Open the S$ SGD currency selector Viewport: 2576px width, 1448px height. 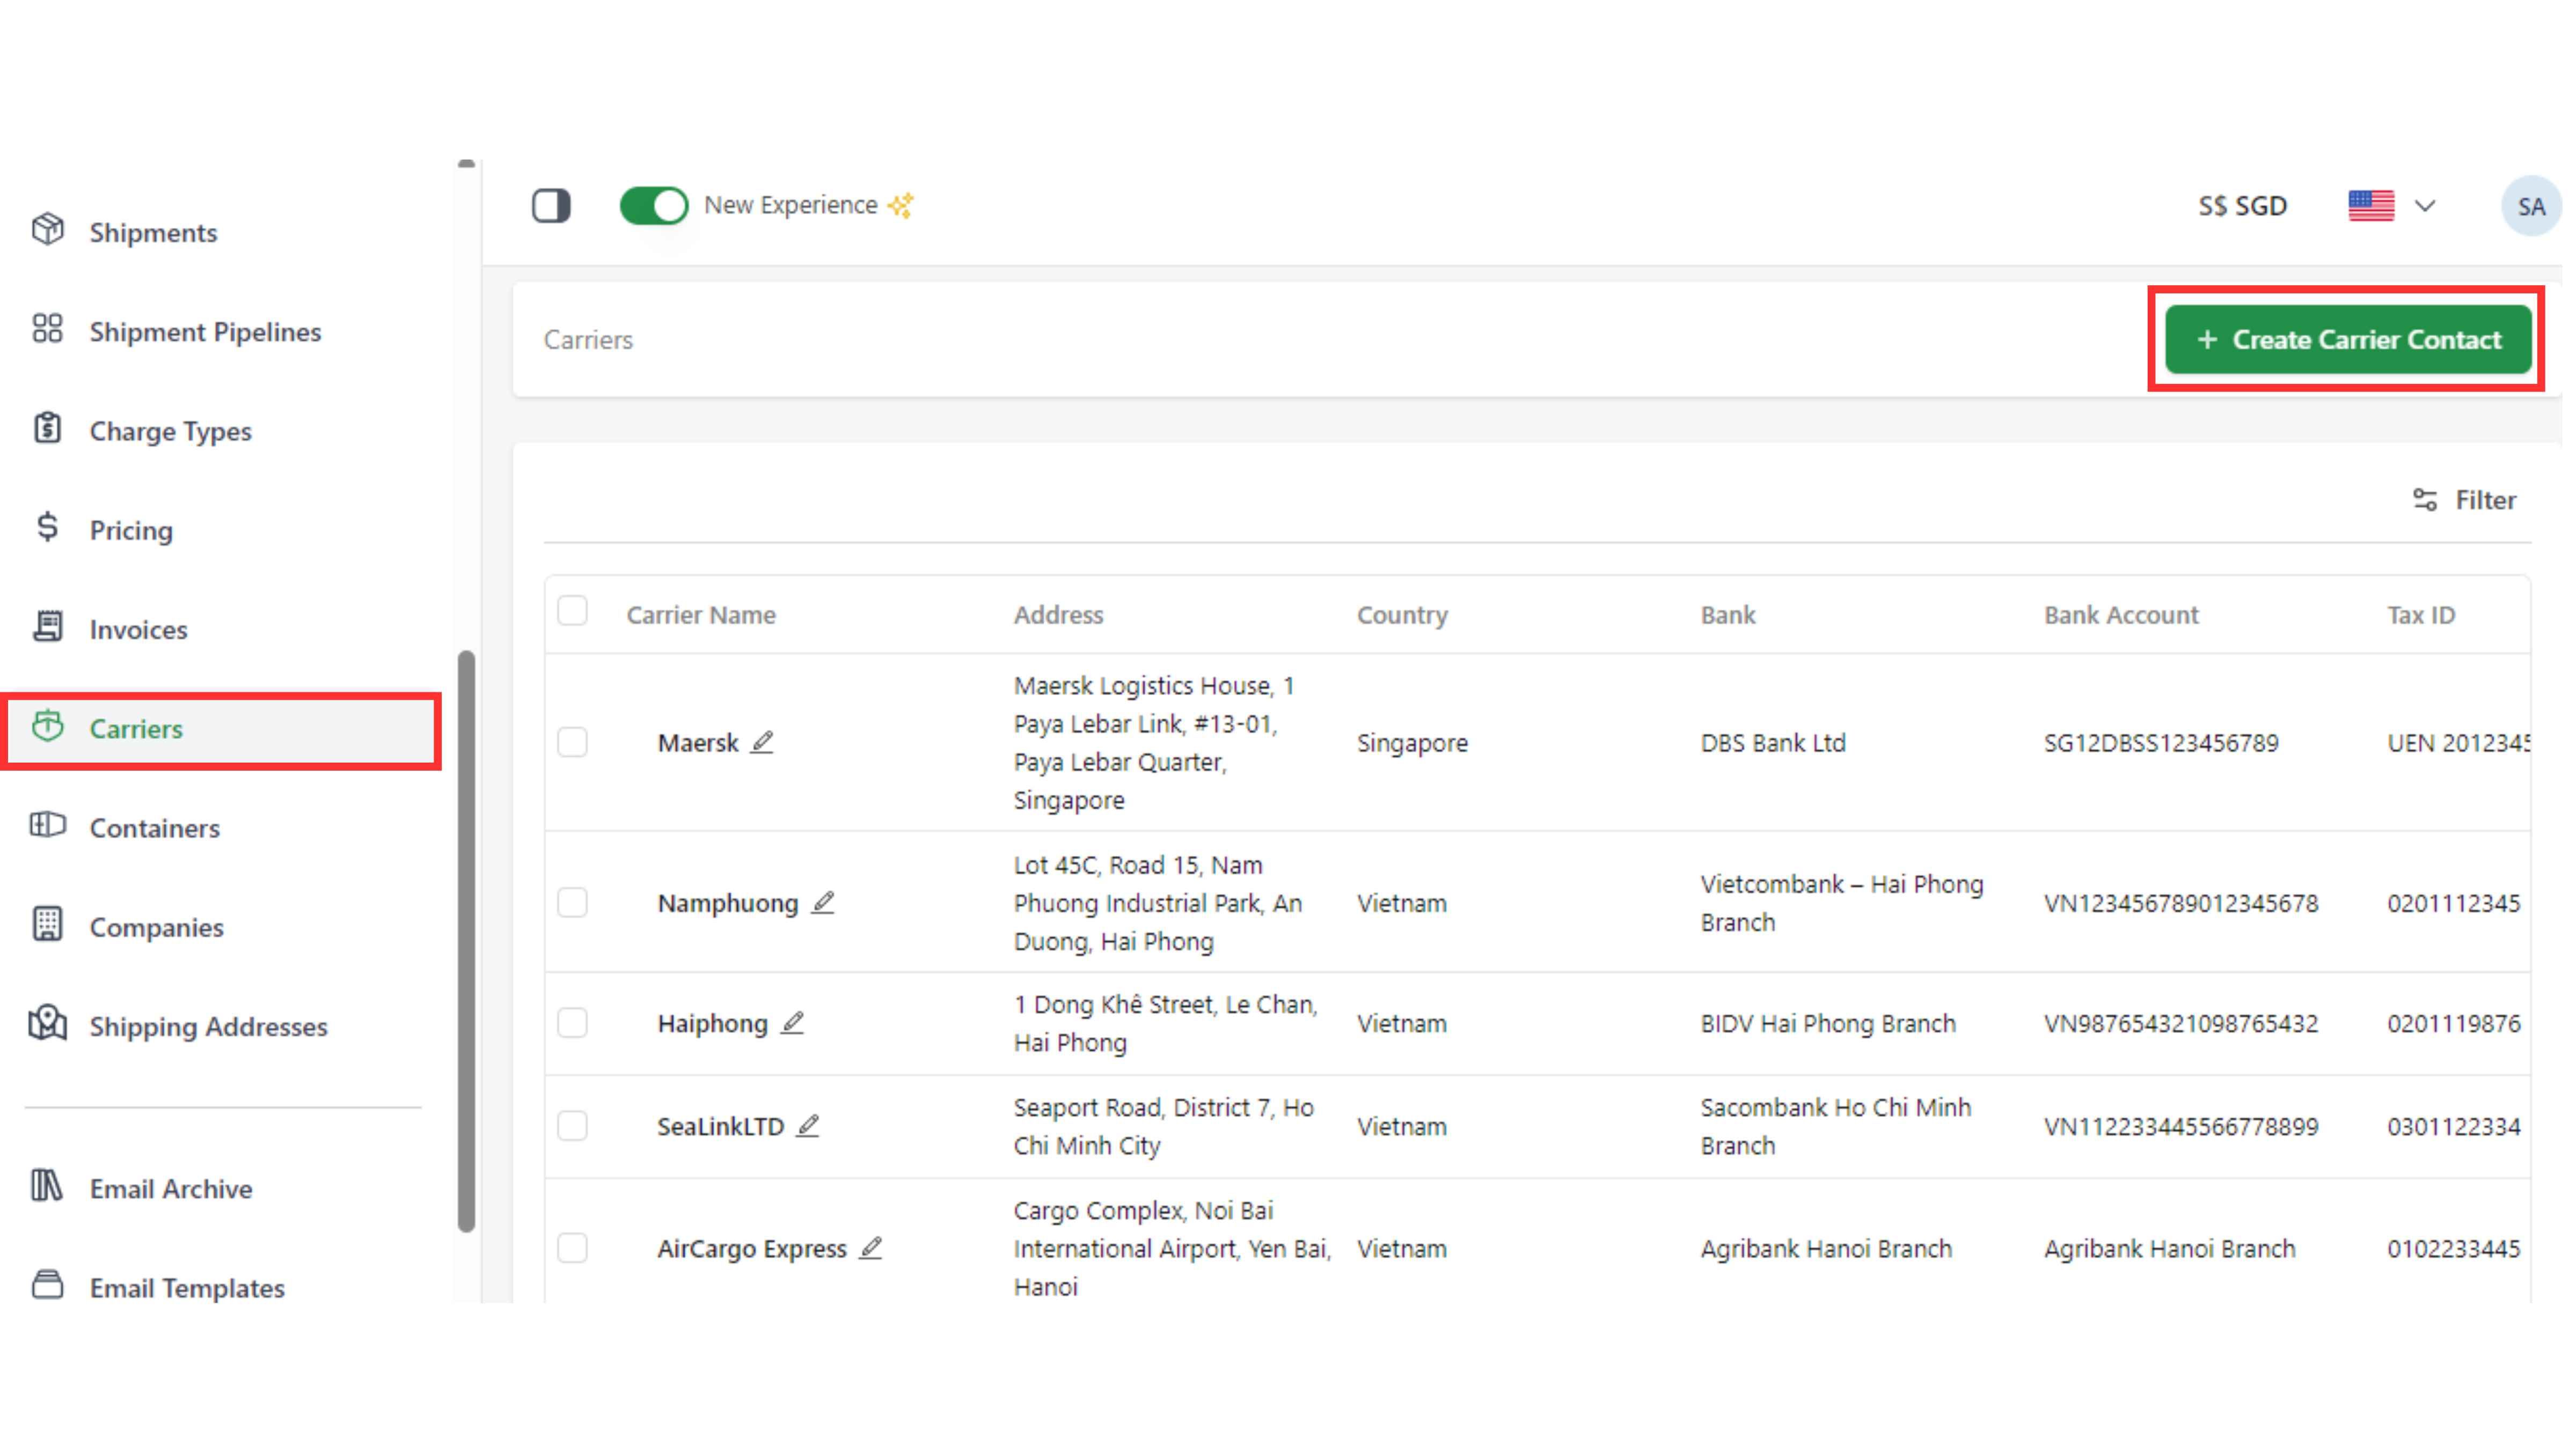point(2242,206)
